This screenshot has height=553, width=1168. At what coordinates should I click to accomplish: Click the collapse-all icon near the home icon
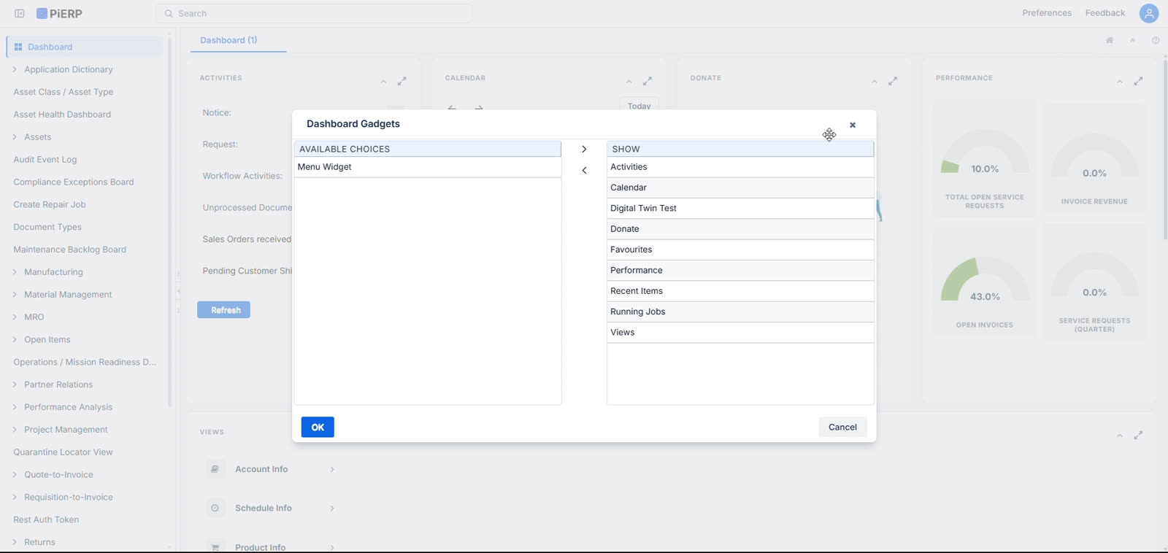click(1133, 40)
